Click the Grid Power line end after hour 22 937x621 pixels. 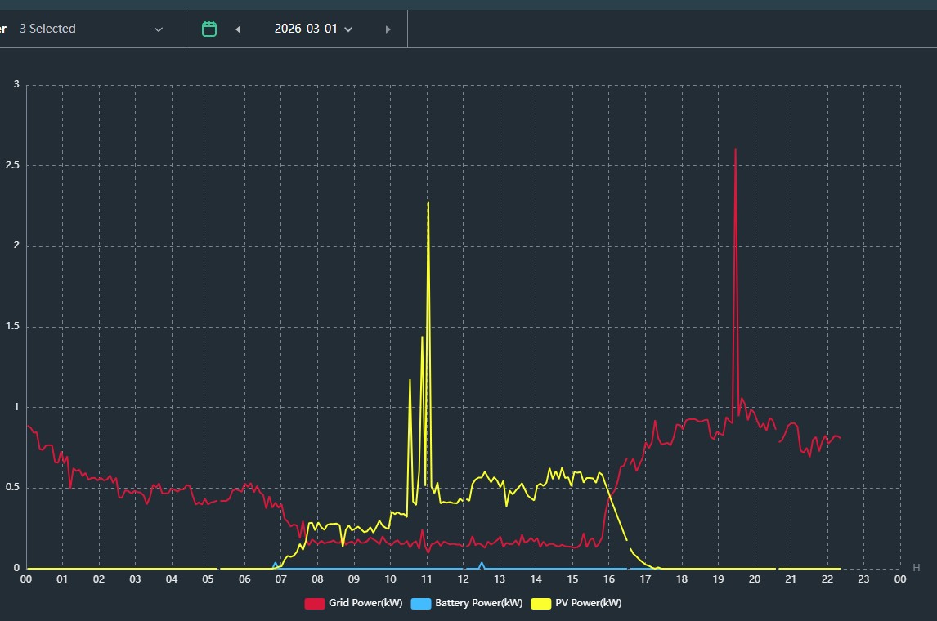tap(839, 439)
